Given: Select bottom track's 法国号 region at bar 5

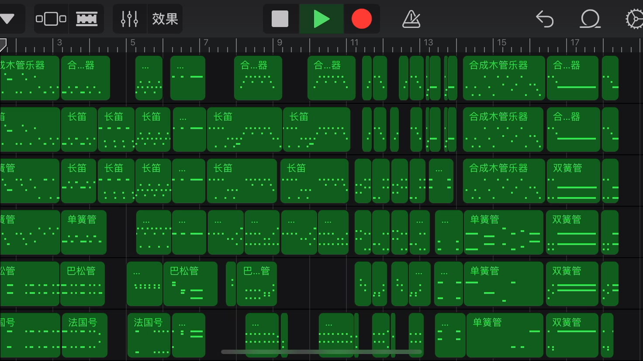Looking at the screenshot, I should coord(149,335).
